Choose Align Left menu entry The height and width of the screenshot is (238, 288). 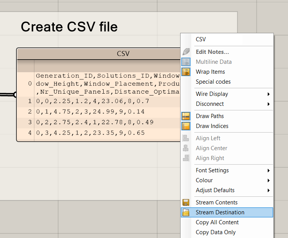(x=227, y=138)
